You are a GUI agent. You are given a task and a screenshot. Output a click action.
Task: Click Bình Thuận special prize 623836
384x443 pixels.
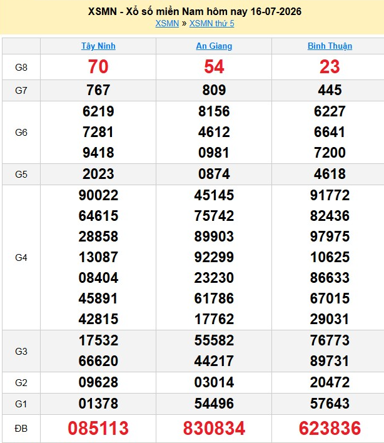coord(330,428)
